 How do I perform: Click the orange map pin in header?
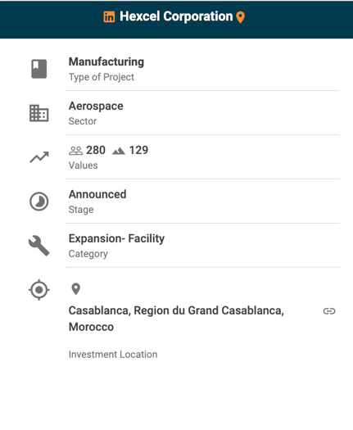240,17
